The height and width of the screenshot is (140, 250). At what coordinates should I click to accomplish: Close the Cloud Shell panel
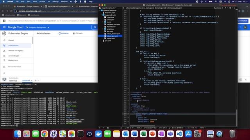pyautogui.click(x=246, y=79)
